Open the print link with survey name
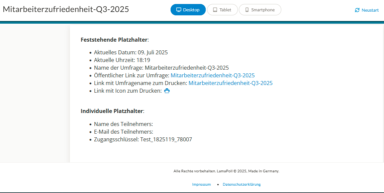Viewport: 384px width, 193px height. coord(230,83)
